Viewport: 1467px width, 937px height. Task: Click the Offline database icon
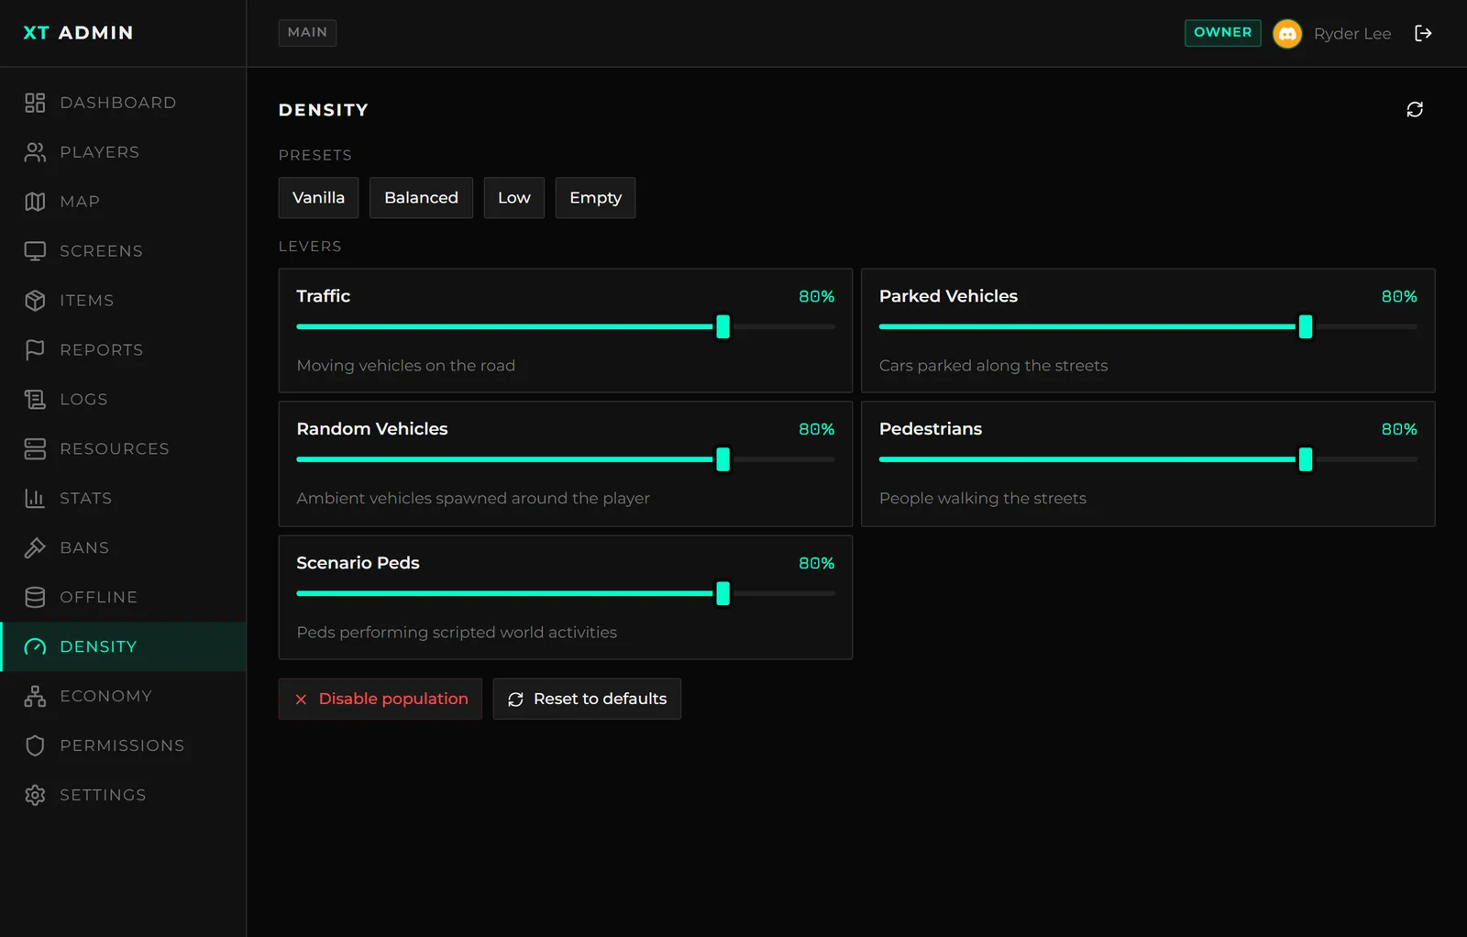(x=35, y=598)
